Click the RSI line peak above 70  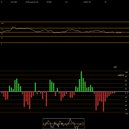(13, 27)
